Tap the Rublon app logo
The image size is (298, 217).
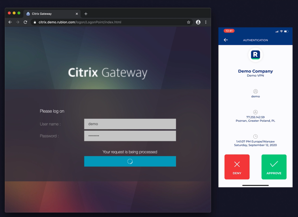256,55
